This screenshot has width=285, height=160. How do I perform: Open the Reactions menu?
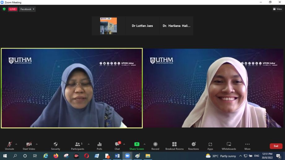(x=194, y=144)
